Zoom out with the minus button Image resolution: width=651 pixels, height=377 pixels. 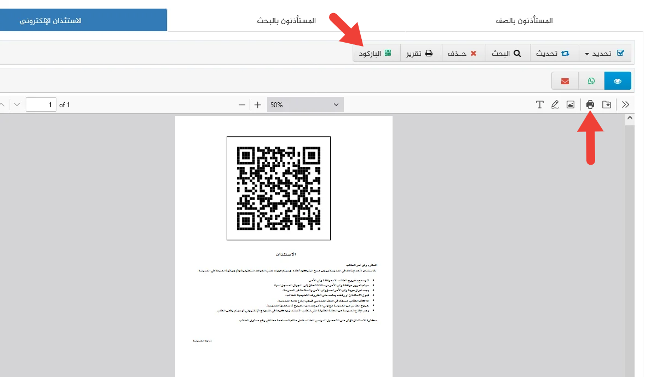coord(241,105)
